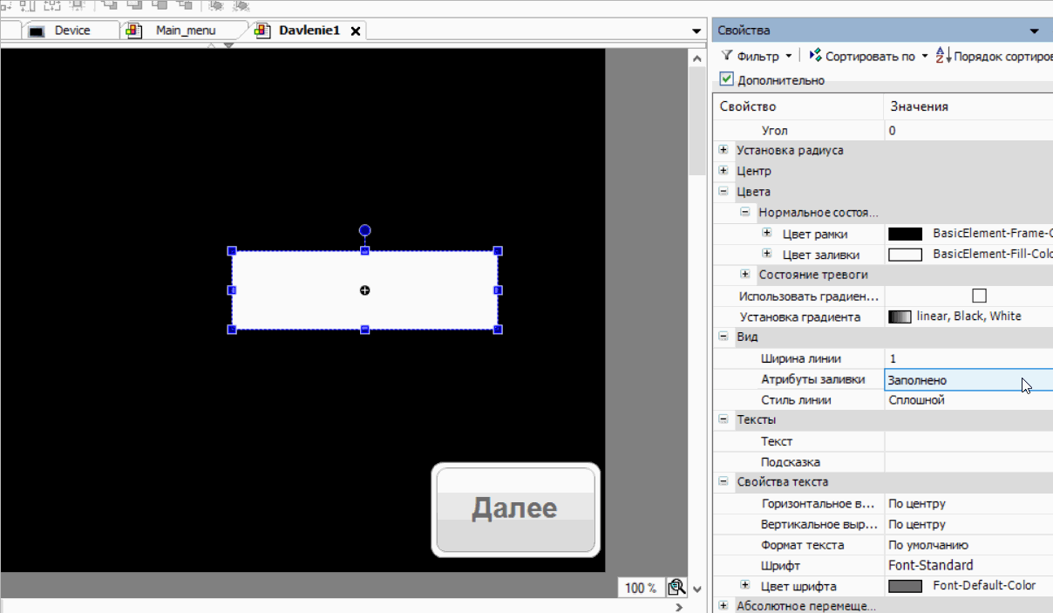The width and height of the screenshot is (1053, 613).
Task: Collapse the Свойства текста group
Action: point(724,481)
